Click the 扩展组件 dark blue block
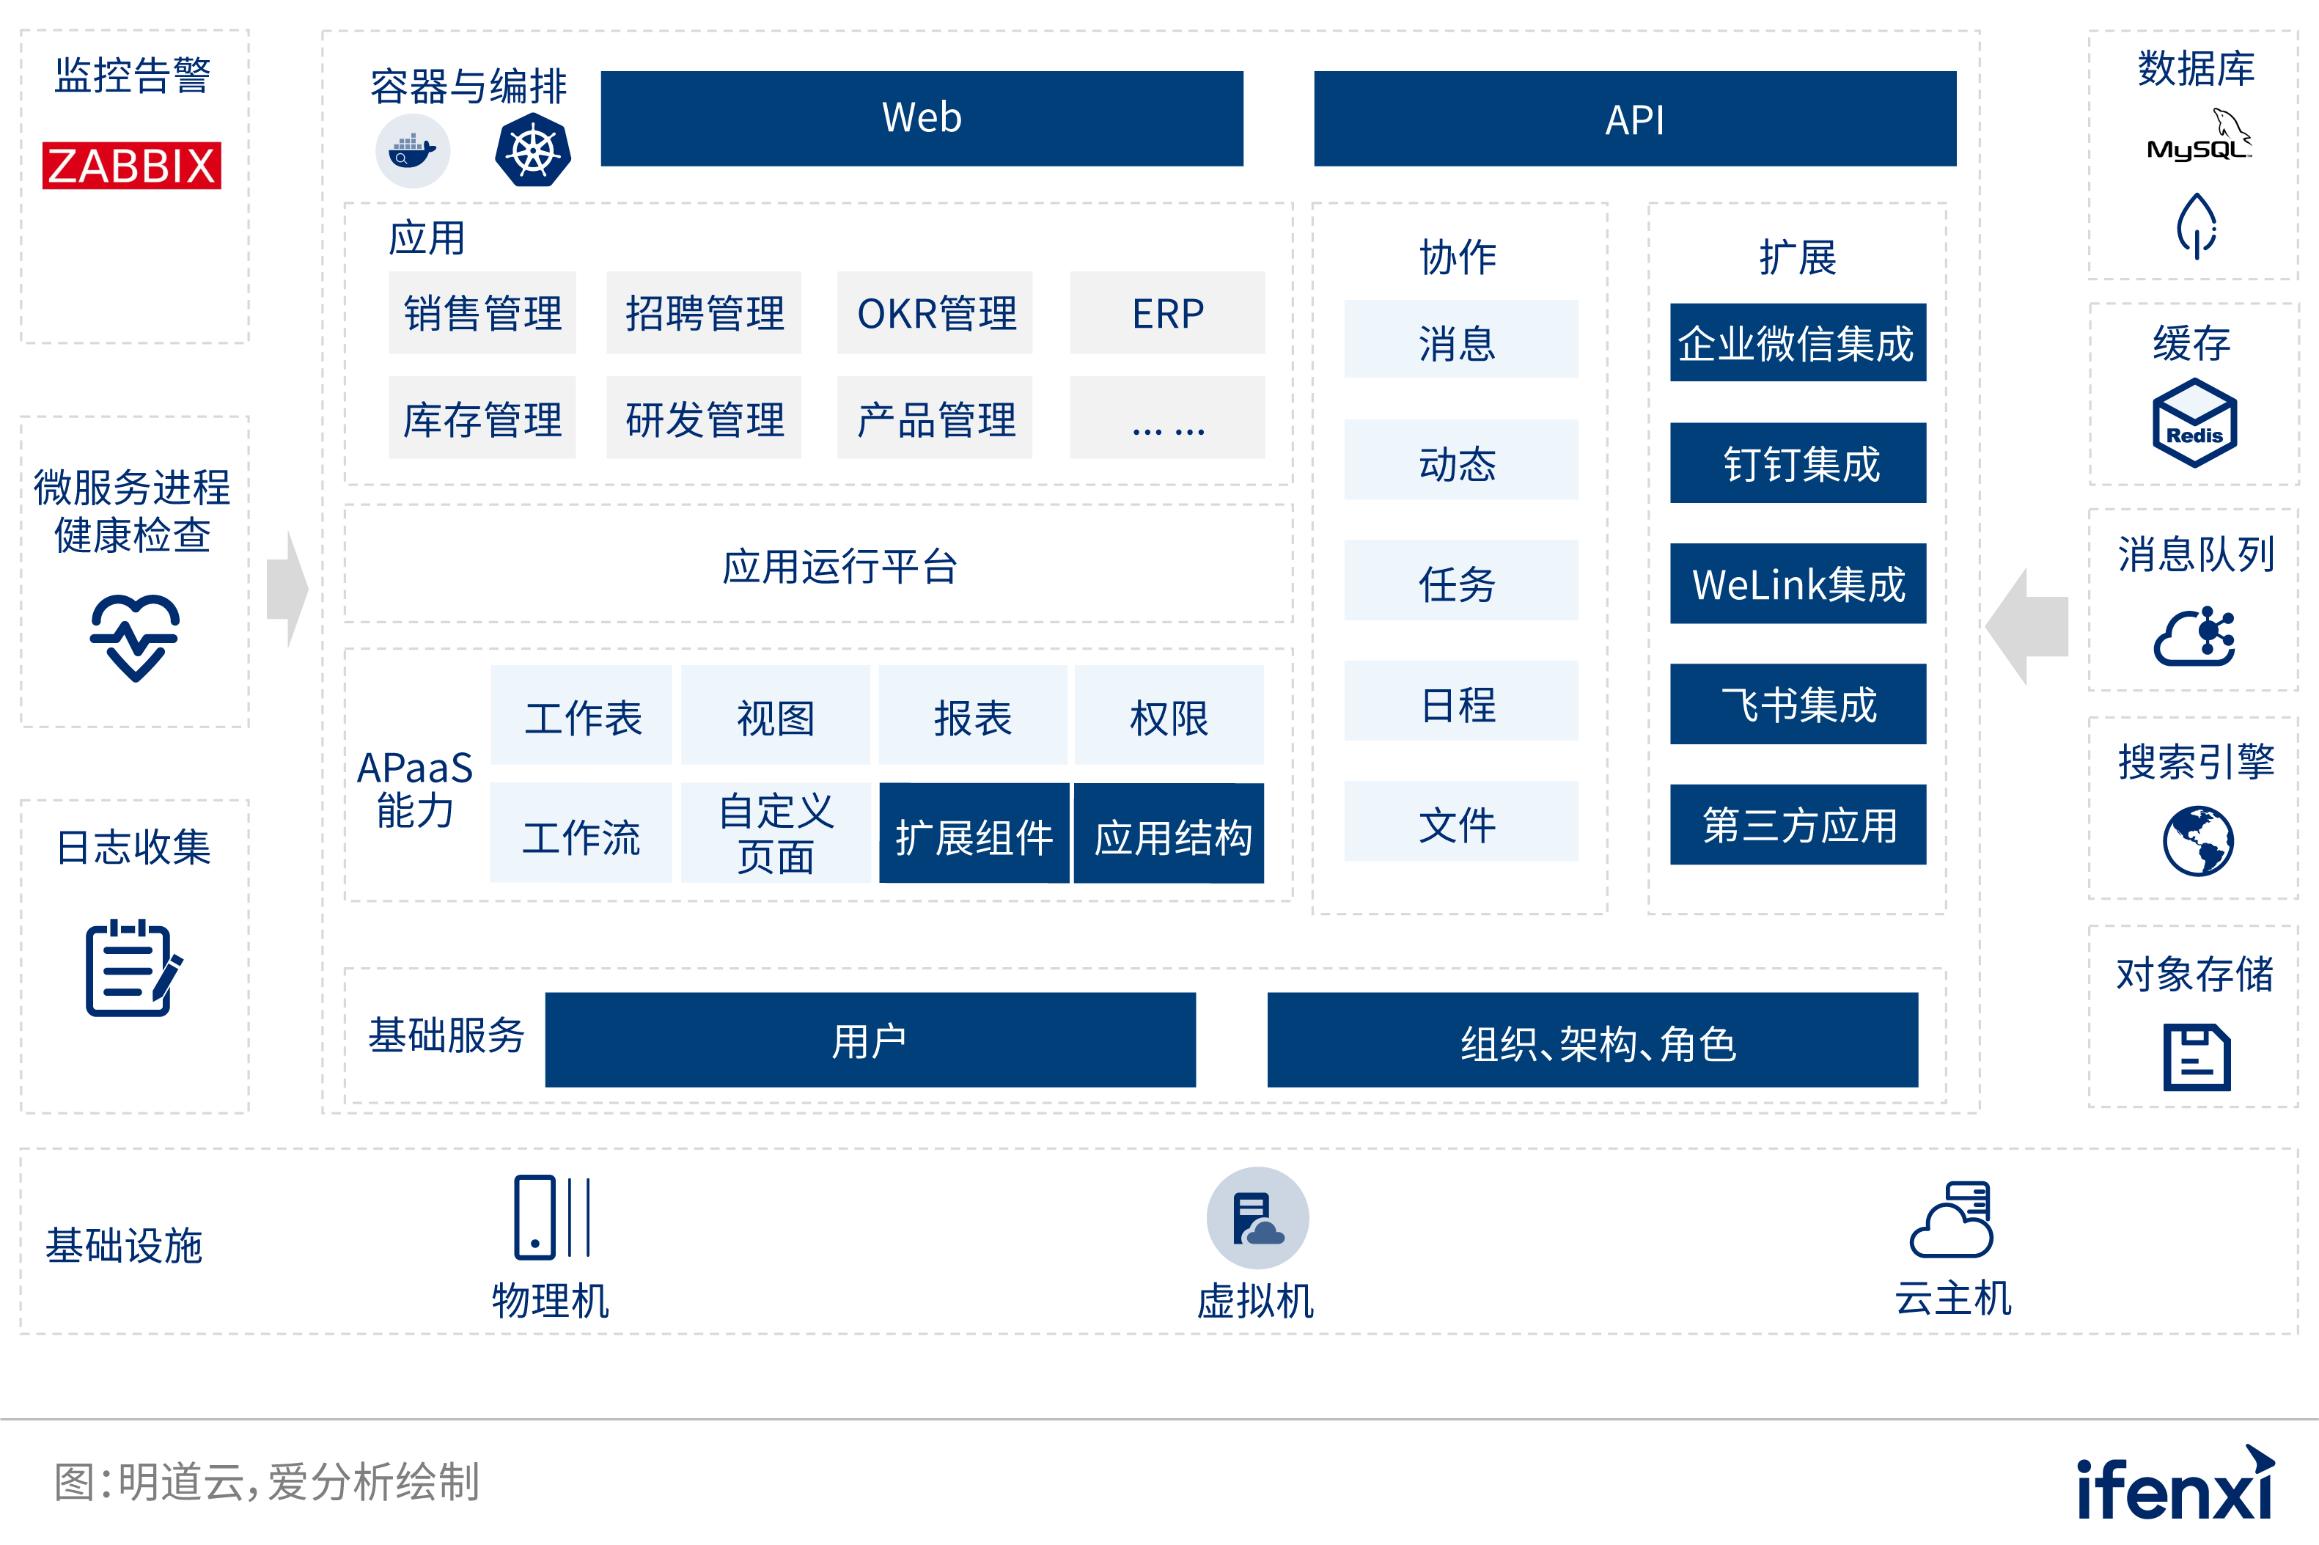2319x1545 pixels. pyautogui.click(x=974, y=834)
